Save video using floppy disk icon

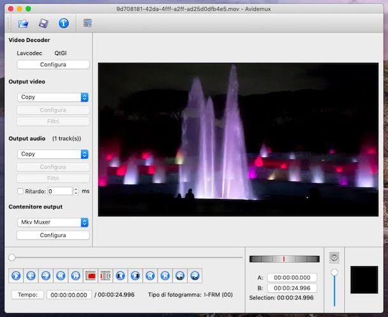tap(43, 24)
